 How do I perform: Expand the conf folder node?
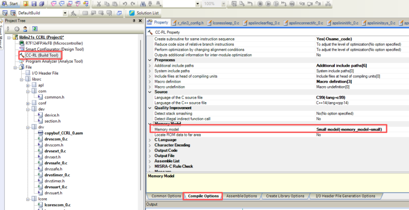pyautogui.click(x=28, y=103)
